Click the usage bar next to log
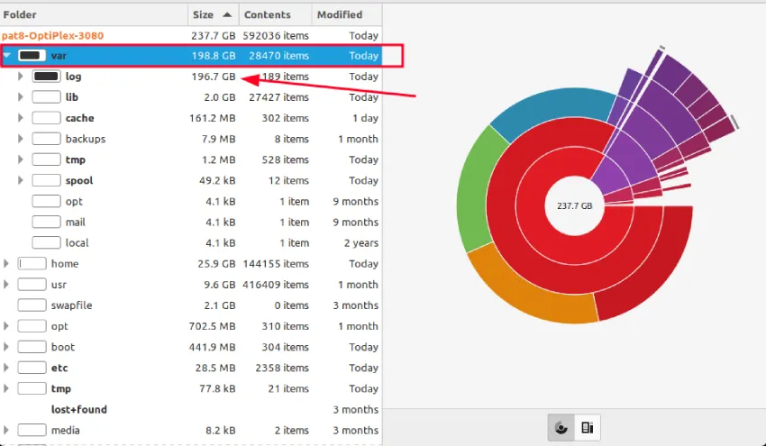The height and width of the screenshot is (446, 766). coord(46,77)
